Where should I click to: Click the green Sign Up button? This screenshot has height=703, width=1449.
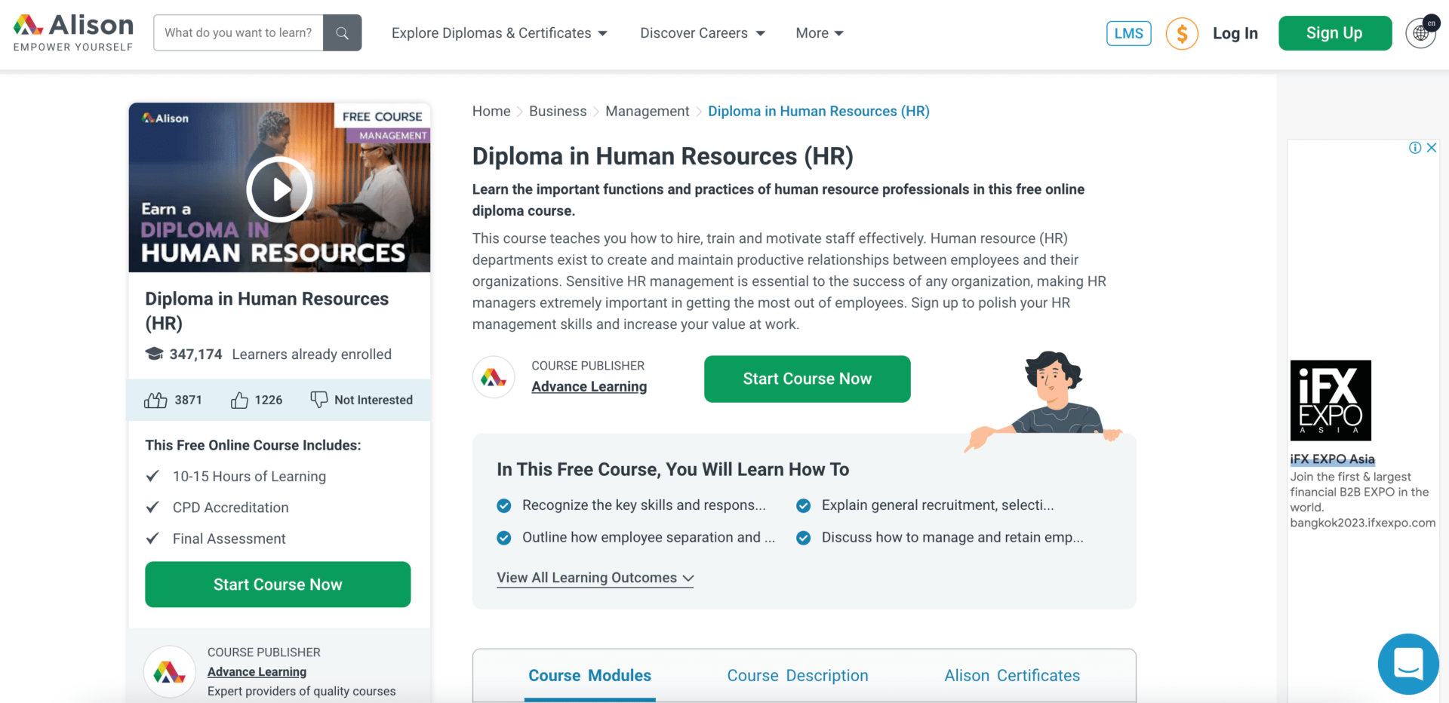tap(1334, 33)
